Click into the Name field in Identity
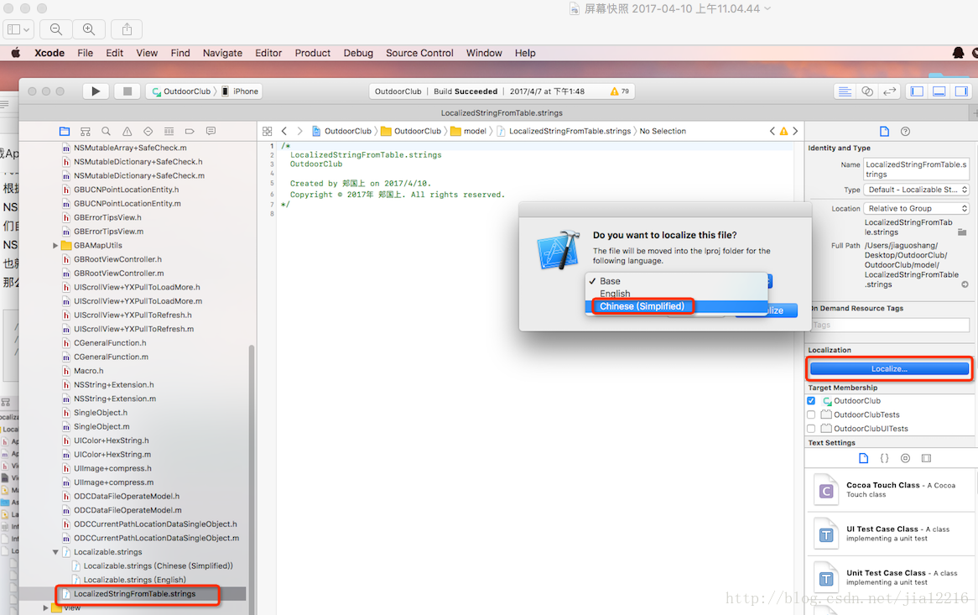The height and width of the screenshot is (615, 978). pyautogui.click(x=916, y=169)
